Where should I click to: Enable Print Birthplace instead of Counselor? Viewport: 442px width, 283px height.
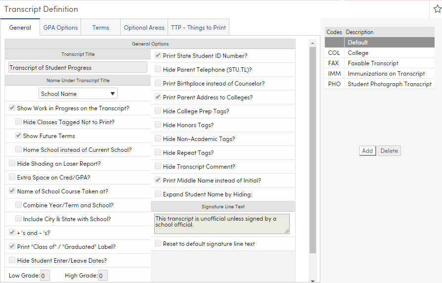158,83
